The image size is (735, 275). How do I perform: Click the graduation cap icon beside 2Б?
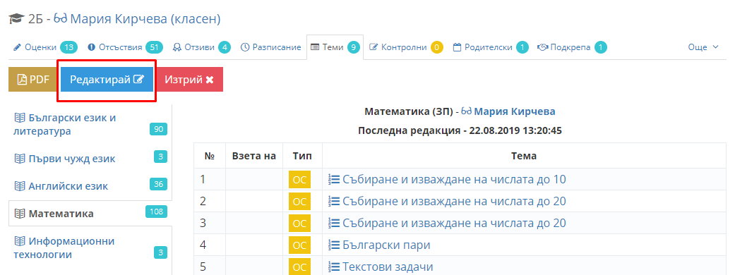(x=16, y=19)
